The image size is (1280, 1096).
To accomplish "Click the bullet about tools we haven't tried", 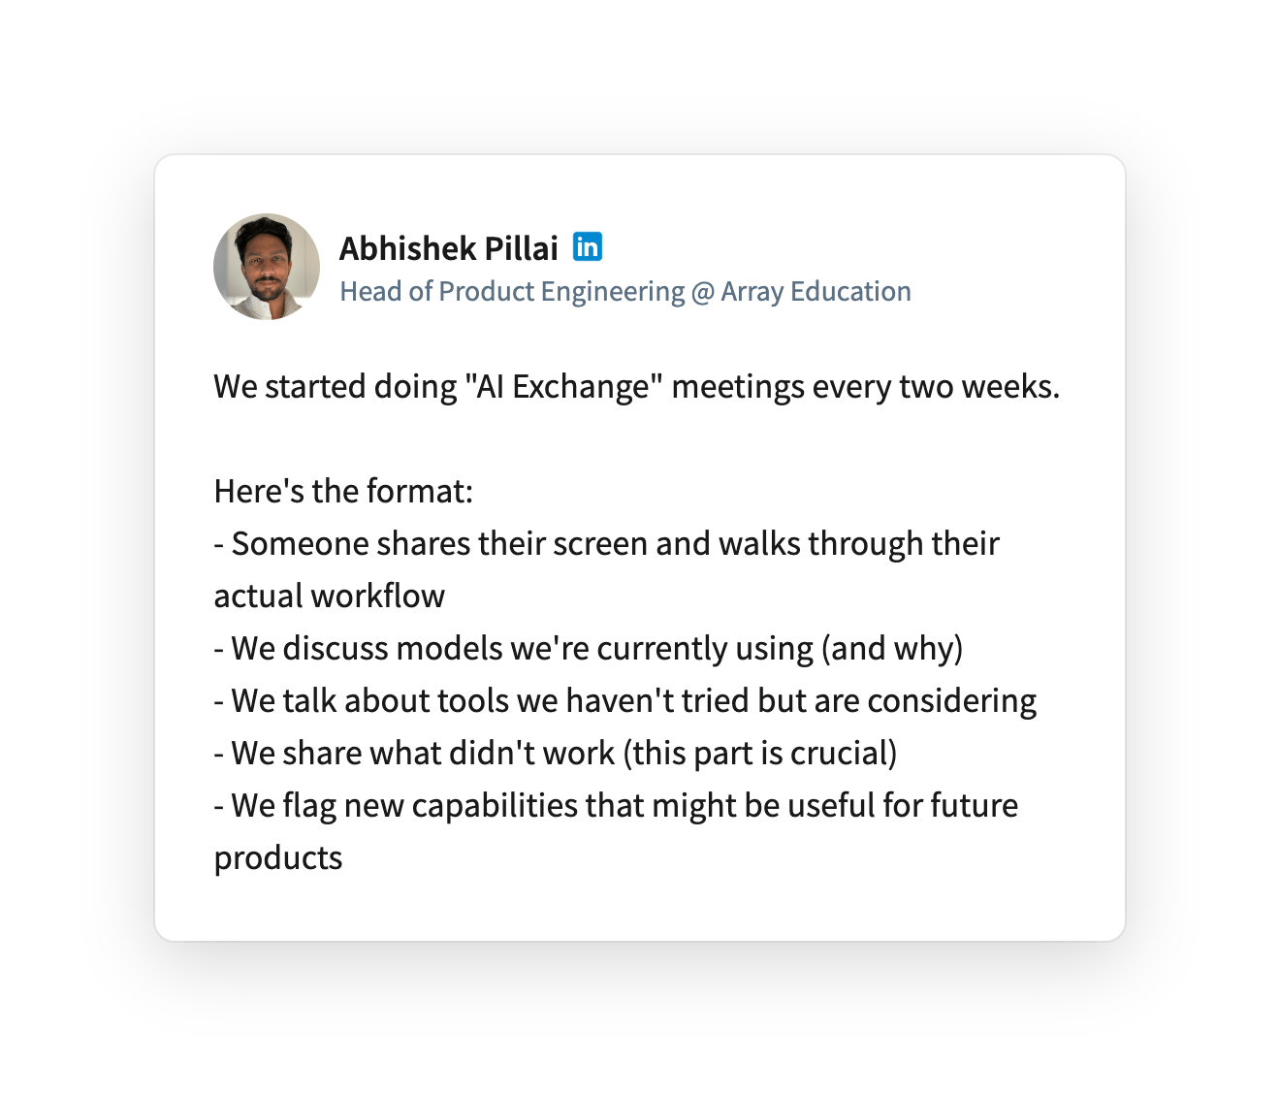I will pos(625,700).
